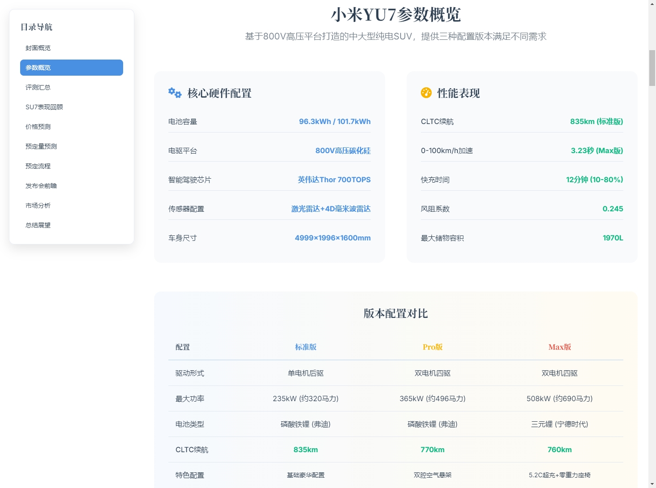656x488 pixels.
Task: Click the 电池容量 label
Action: pos(183,121)
